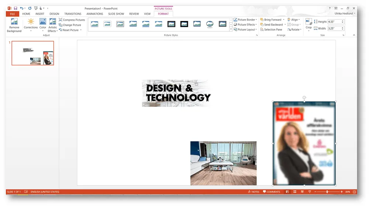Image resolution: width=369 pixels, height=207 pixels.
Task: Switch to the VIEW tab
Action: (147, 14)
